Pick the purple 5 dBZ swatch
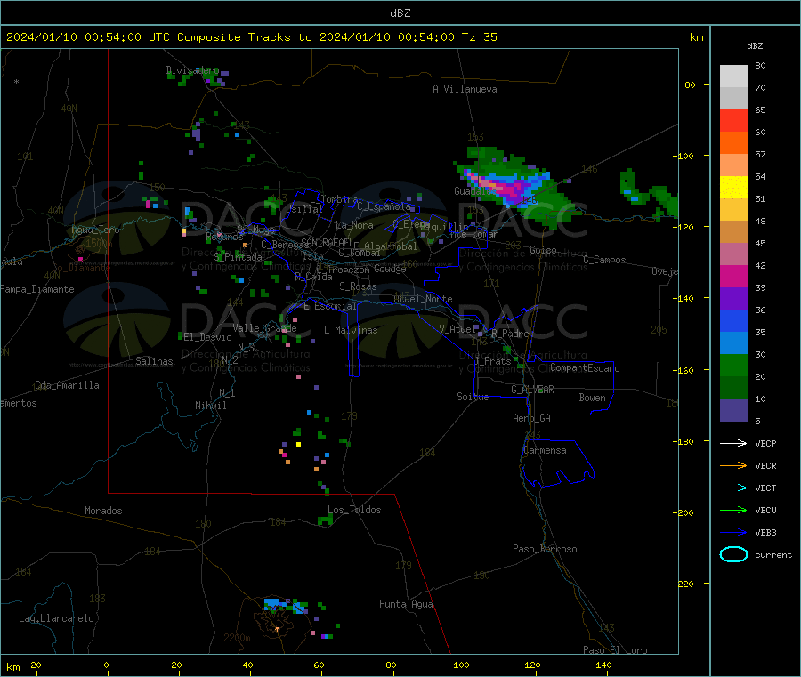 pyautogui.click(x=733, y=410)
